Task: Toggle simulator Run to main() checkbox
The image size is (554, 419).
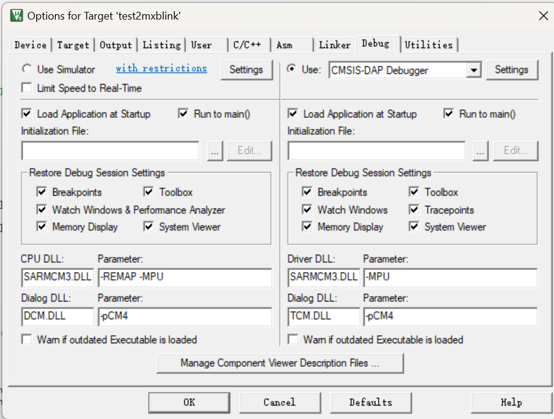Action: click(x=183, y=114)
